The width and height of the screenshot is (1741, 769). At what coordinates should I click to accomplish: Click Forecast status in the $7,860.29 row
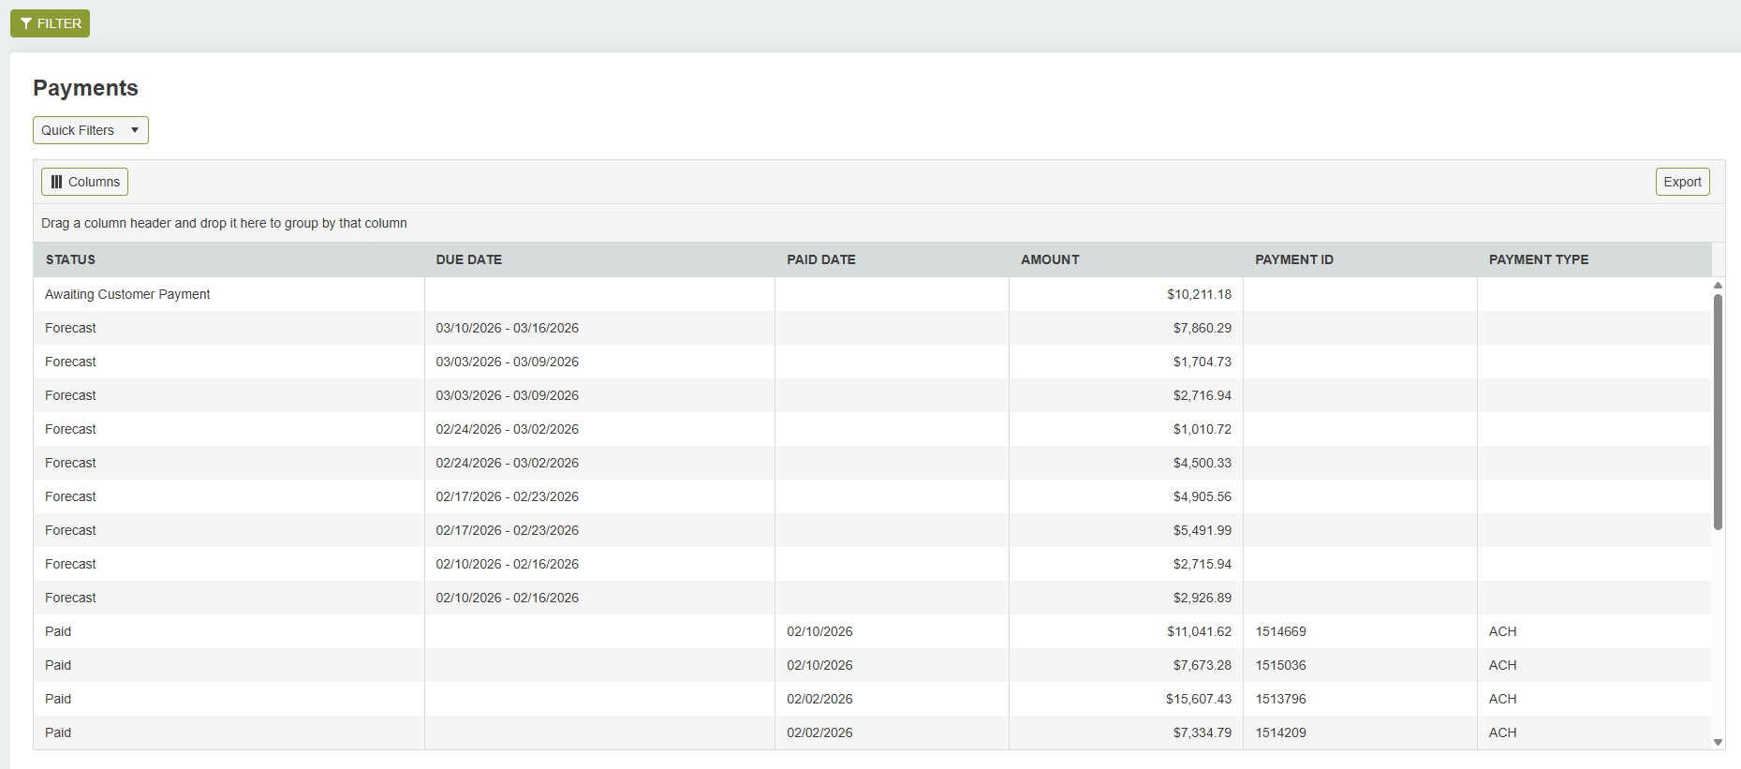[x=70, y=328]
